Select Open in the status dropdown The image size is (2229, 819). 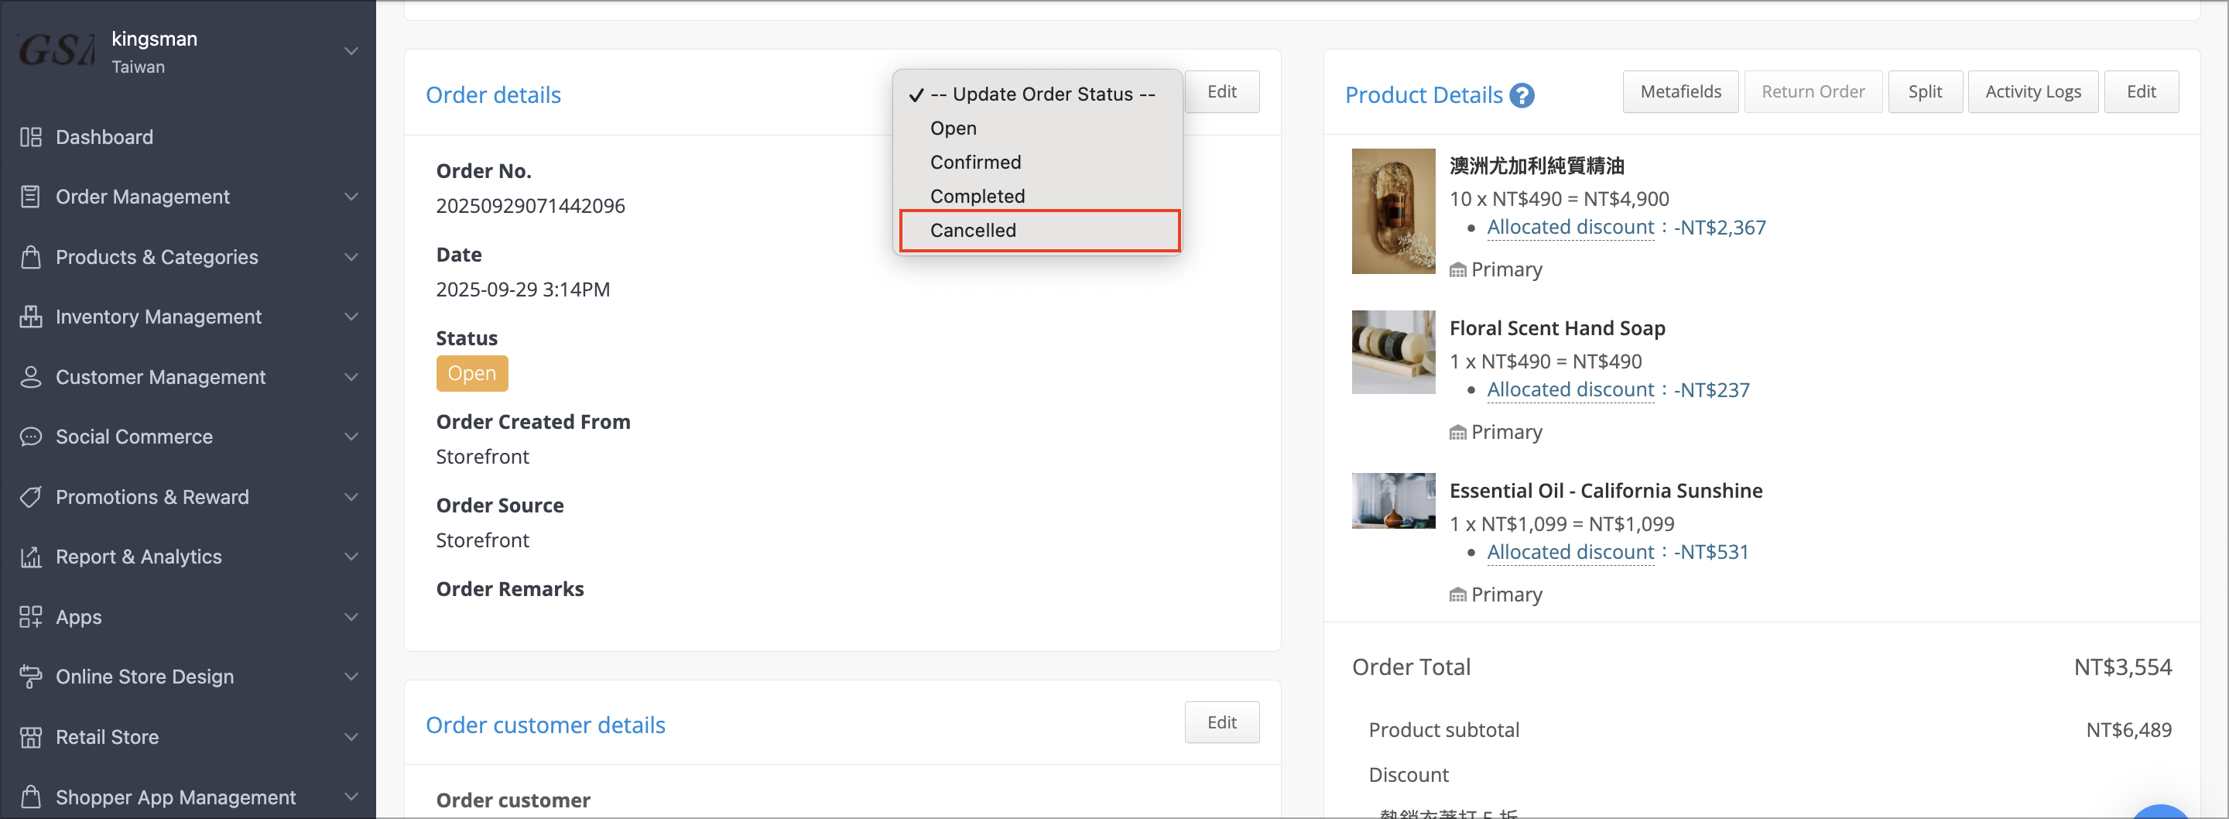(x=1037, y=129)
